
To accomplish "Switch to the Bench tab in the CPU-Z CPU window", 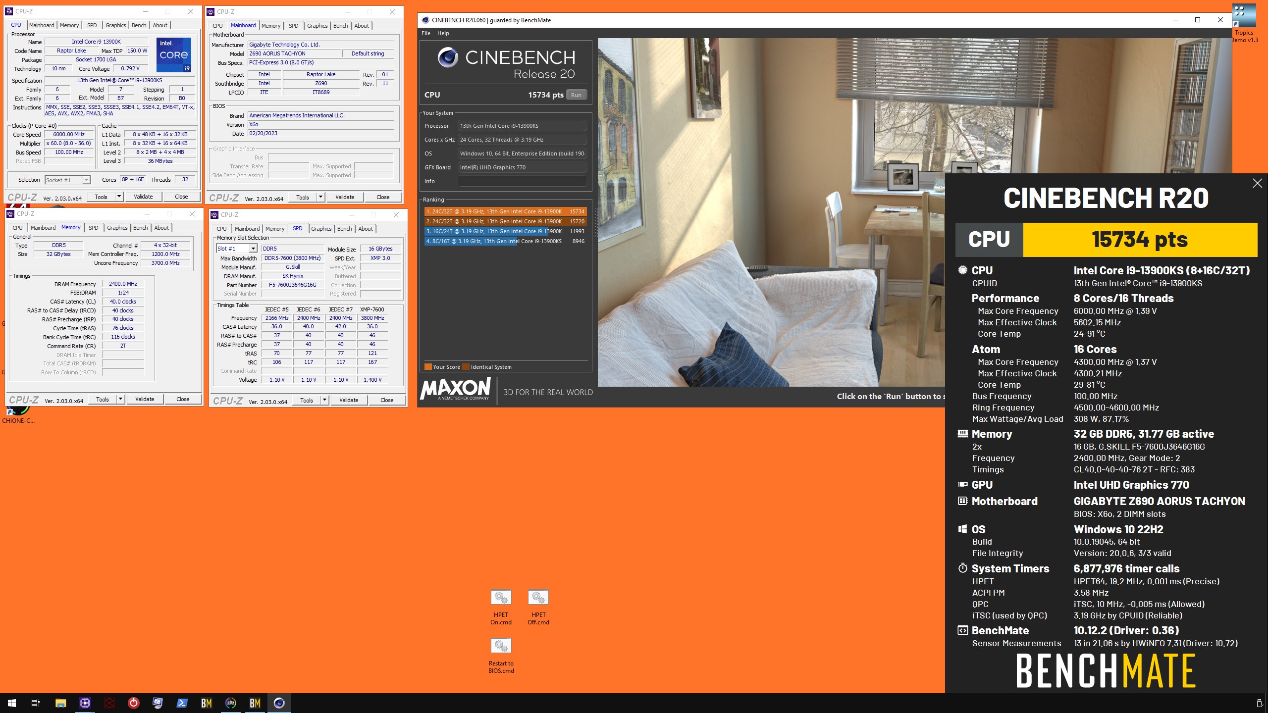I will [x=139, y=25].
